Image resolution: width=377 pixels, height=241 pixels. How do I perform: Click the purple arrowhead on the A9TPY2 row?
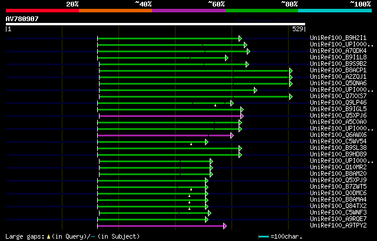(225, 226)
